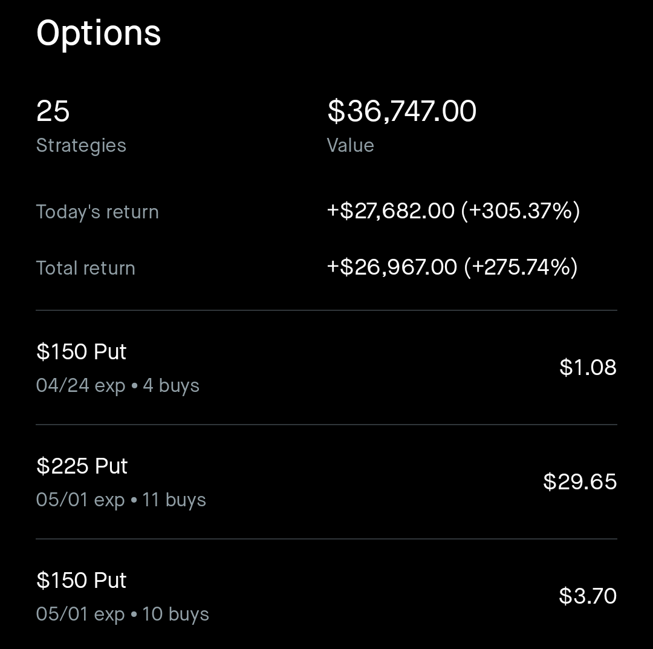
Task: Tap the 25 strategies count
Action: coord(53,111)
